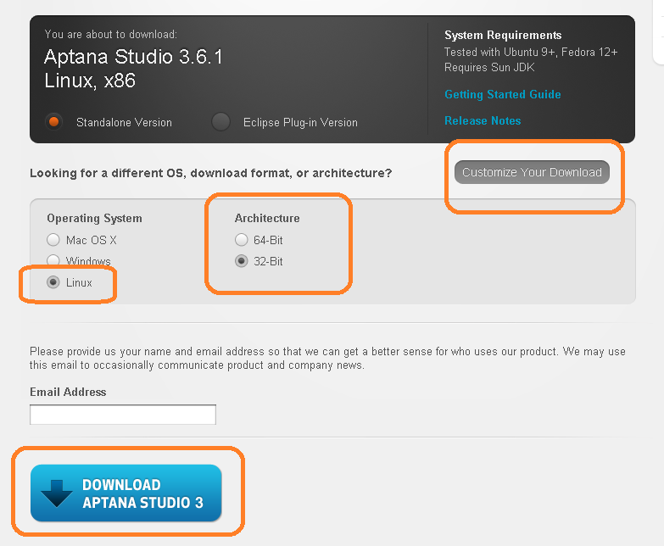Click the Download Aptana Studio 3 button text

(x=142, y=493)
